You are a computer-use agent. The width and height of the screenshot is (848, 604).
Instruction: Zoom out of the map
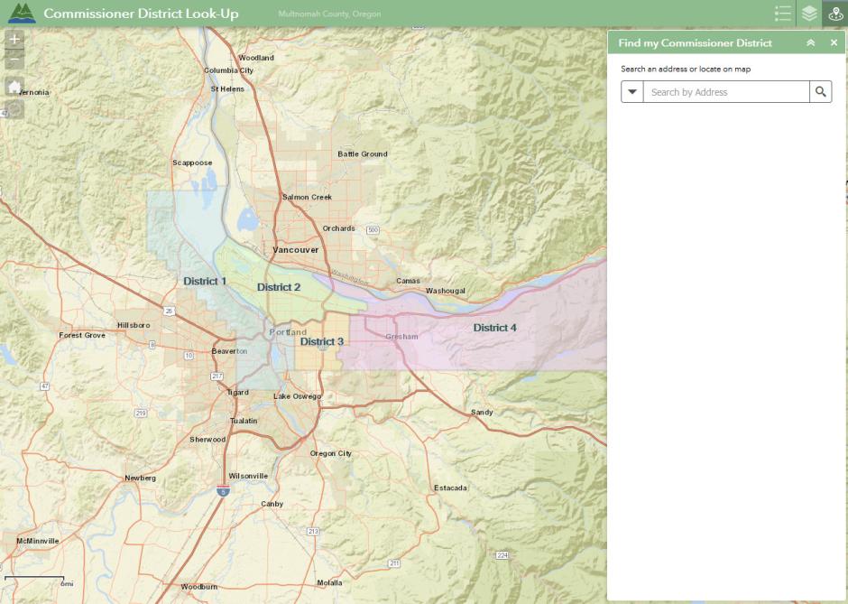14,61
